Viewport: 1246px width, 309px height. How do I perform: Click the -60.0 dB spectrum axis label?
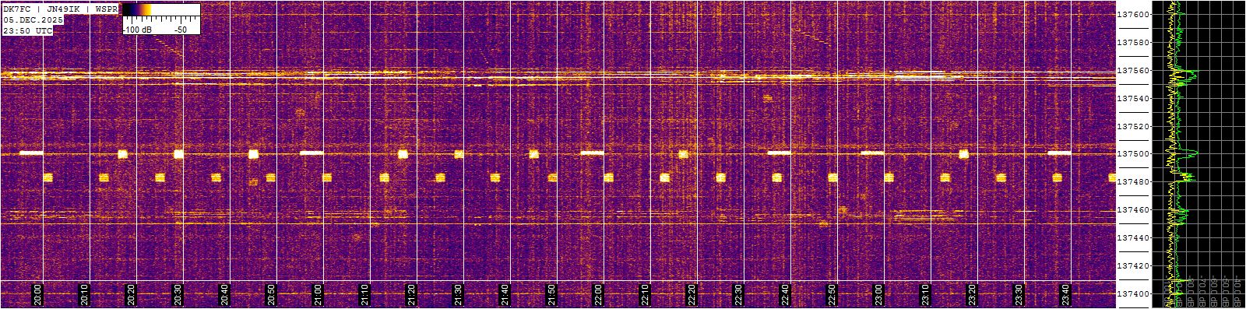[x=1214, y=291]
